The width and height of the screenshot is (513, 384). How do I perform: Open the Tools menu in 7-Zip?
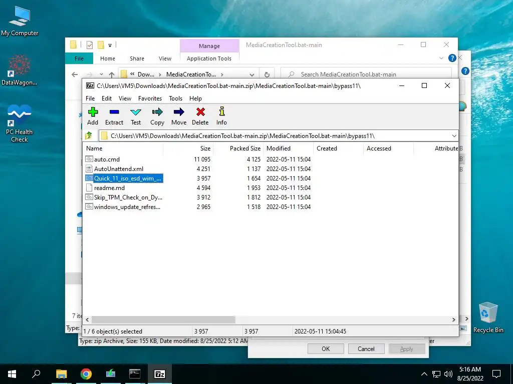tap(176, 98)
